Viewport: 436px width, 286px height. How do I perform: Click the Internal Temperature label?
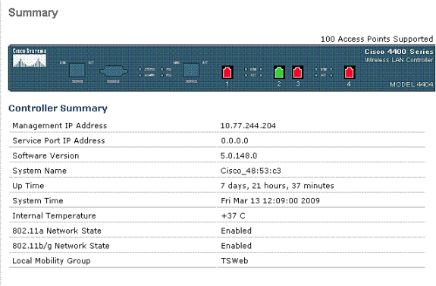[54, 216]
